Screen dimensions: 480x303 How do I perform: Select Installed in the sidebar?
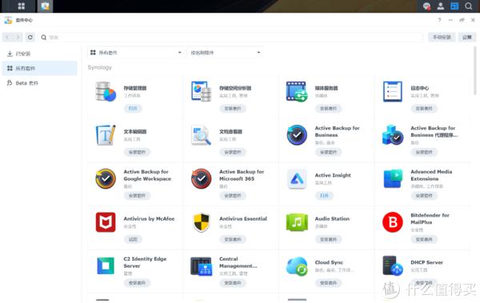(x=40, y=54)
